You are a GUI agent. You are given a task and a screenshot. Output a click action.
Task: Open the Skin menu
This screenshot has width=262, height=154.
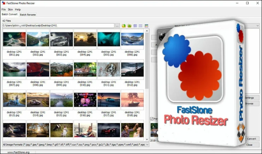[x=10, y=10]
